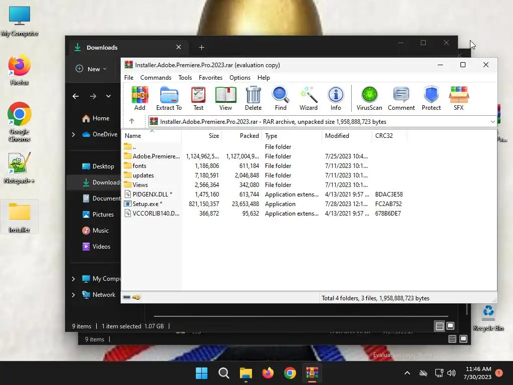This screenshot has width=513, height=385.
Task: Open Home in the Explorer sidebar
Action: point(96,118)
